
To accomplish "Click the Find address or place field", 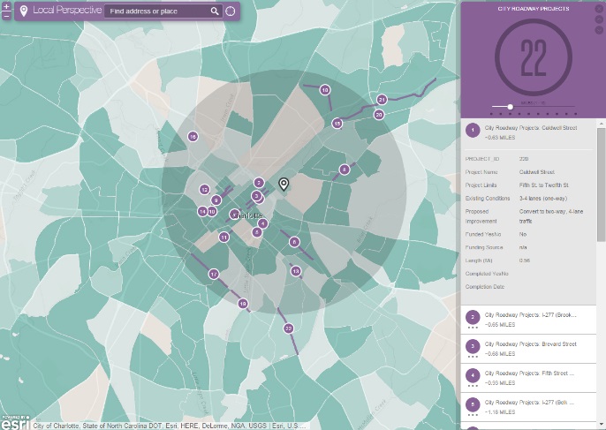I will 159,11.
